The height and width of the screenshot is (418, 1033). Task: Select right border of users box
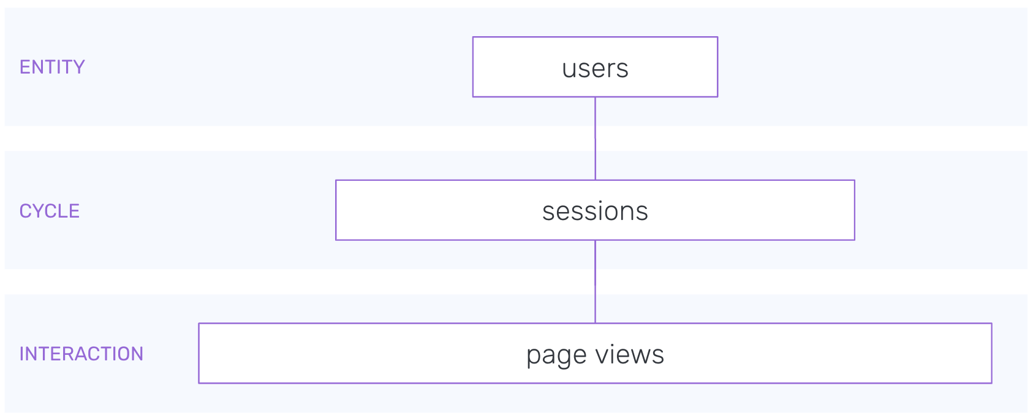[x=717, y=67]
